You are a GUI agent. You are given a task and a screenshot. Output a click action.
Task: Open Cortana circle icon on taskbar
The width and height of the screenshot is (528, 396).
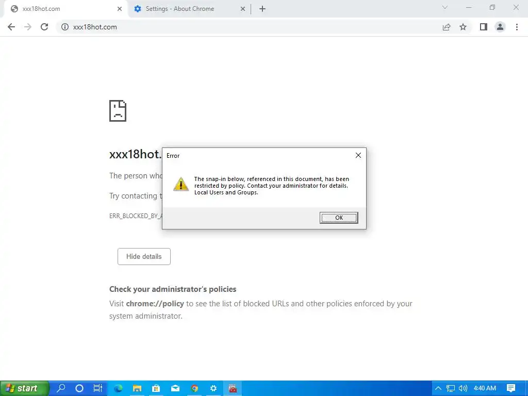(x=79, y=388)
